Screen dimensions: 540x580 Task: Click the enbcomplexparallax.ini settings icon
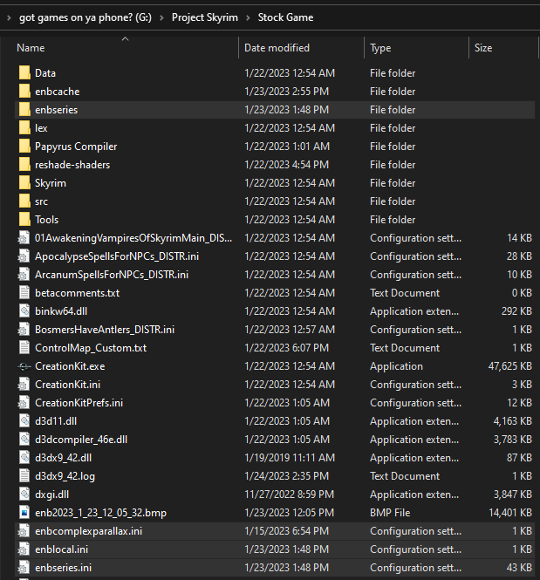pyautogui.click(x=24, y=531)
